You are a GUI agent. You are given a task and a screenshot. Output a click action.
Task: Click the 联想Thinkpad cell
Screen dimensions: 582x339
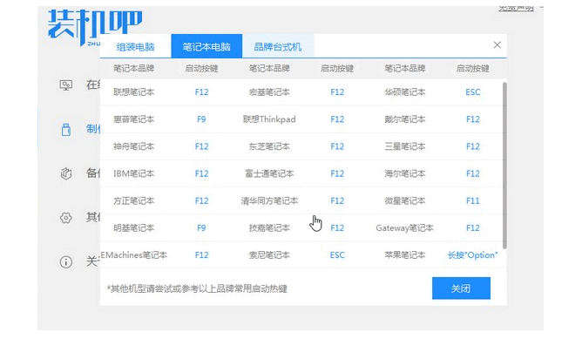[x=269, y=119]
